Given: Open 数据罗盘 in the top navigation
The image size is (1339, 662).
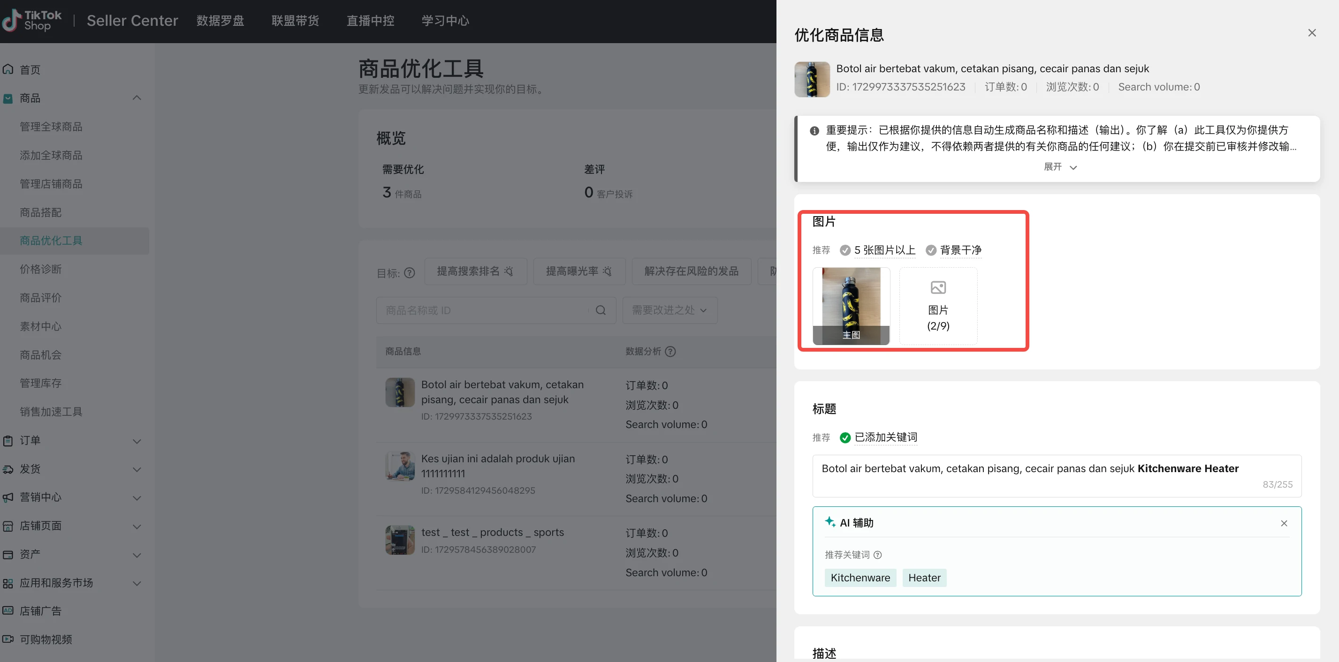Looking at the screenshot, I should (x=220, y=21).
